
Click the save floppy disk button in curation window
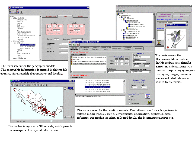(x=149, y=102)
